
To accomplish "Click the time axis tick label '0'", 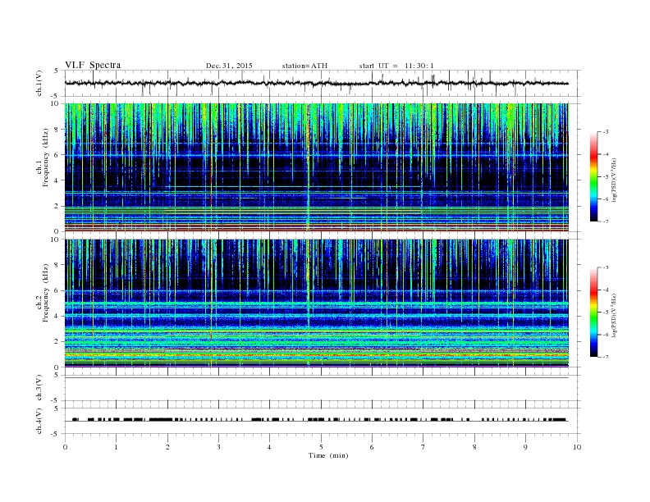I will point(65,447).
